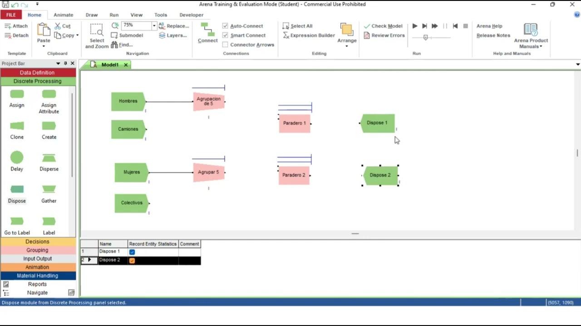Open Arena Product Manuals icon
The image size is (581, 326).
point(530,29)
